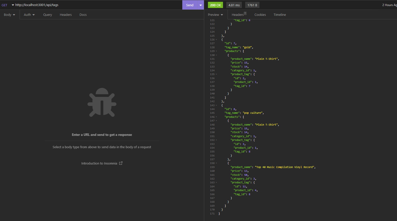Click the "category_id": 3 line
Screen dimensions: 397x221
click(x=243, y=179)
